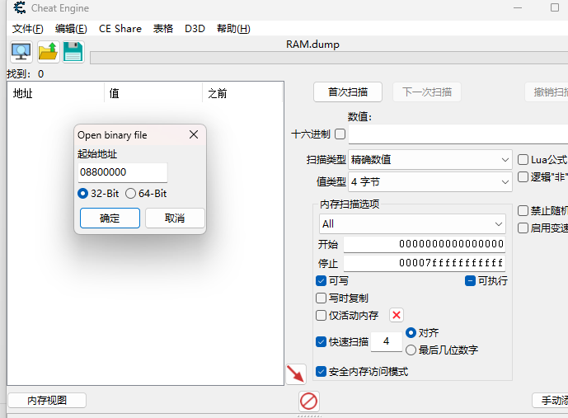
Task: Toggle the 十六进制 checkbox
Action: tap(340, 134)
